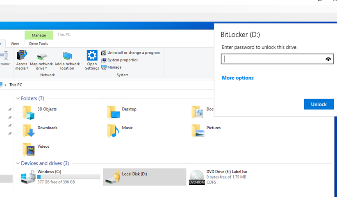Open the Windows (C:) drive

click(x=28, y=177)
